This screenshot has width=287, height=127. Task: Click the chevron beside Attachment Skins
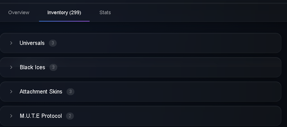[11, 91]
